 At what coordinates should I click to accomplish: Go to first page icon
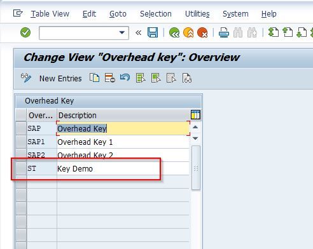274,32
